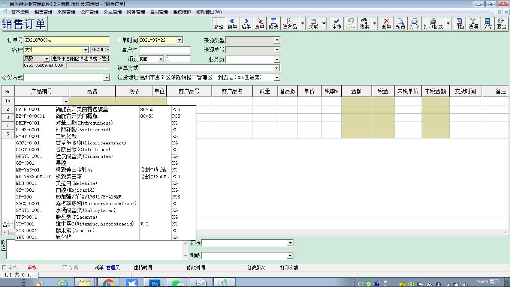Screen dimensions: 510x287
Task: Click the 客户PO input field
Action: (165, 50)
